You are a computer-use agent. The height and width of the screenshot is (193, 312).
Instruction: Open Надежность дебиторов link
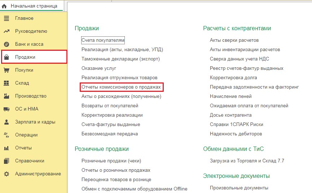[236, 134]
